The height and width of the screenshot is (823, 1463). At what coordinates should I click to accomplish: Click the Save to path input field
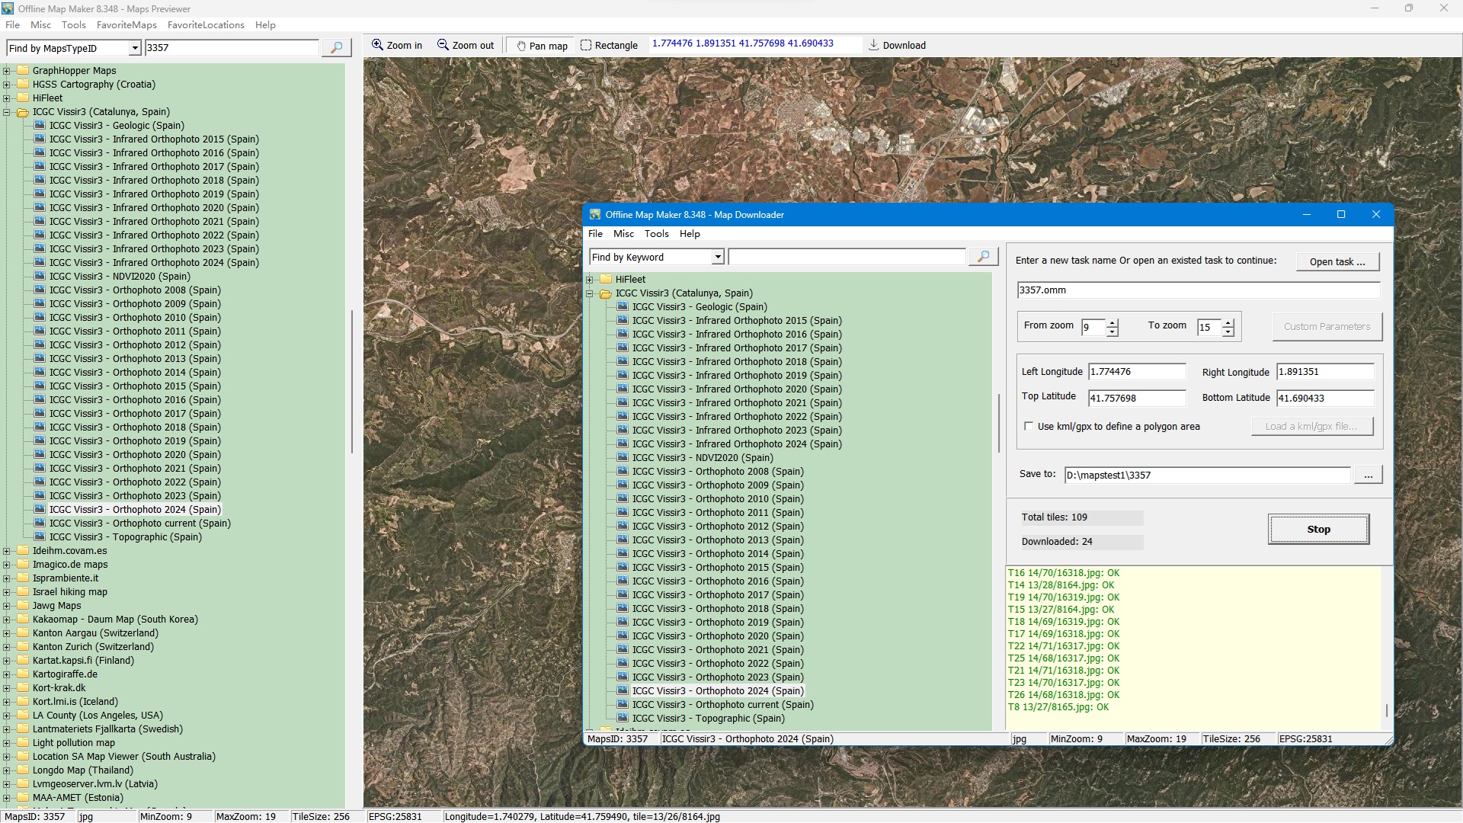click(1206, 476)
